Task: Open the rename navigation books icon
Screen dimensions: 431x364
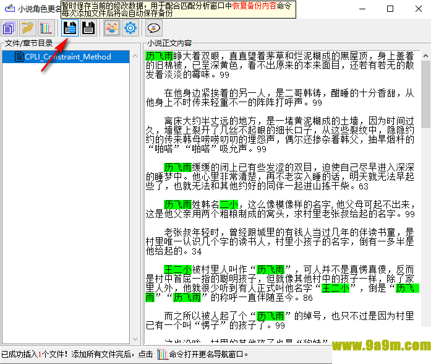Action: (46, 28)
